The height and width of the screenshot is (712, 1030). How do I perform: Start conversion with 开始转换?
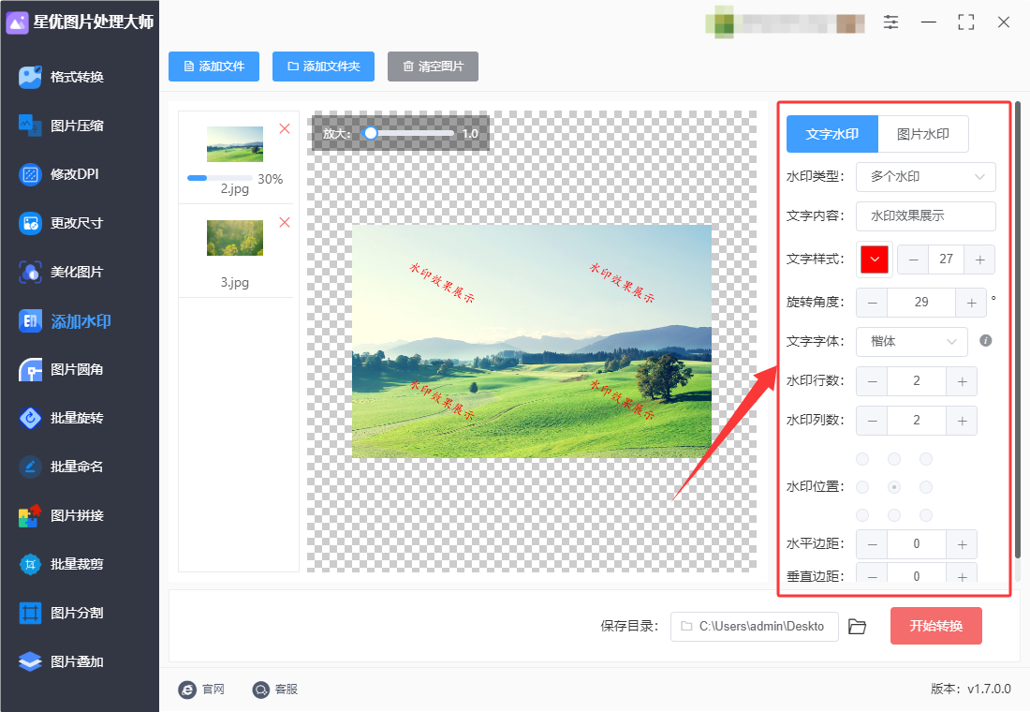coord(936,626)
